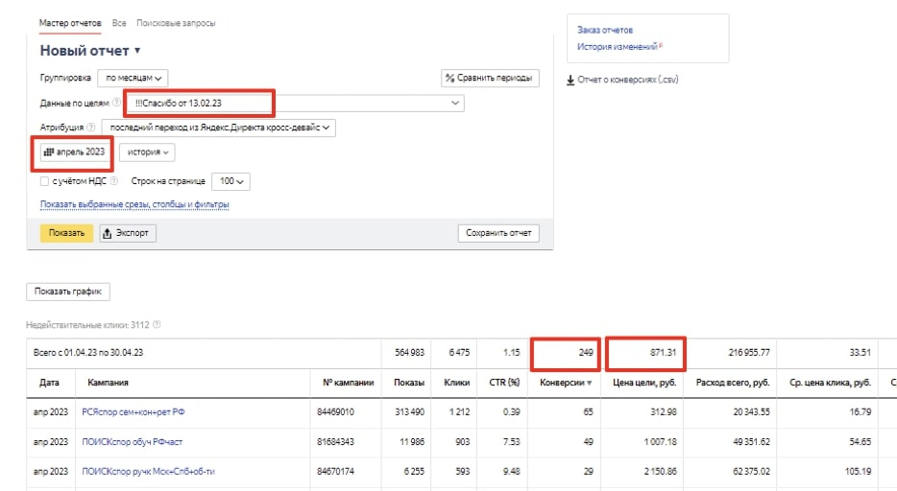Open the история dropdown
The image size is (897, 491).
147,152
